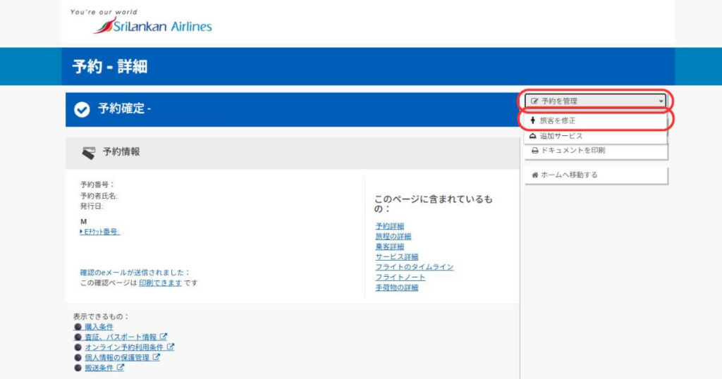
Task: Click the 予約番号 label
Action: coord(97,185)
